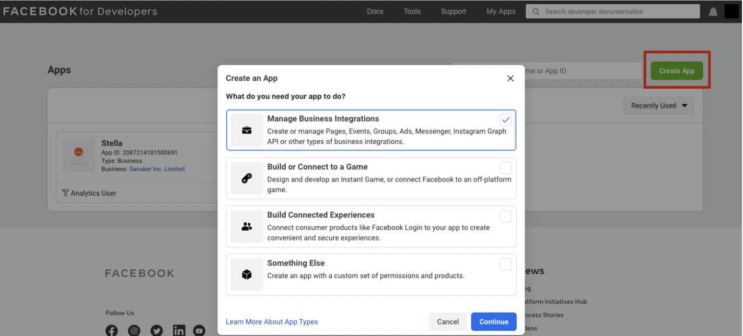Open the profile avatar in the top bar
The width and height of the screenshot is (743, 336).
pyautogui.click(x=732, y=11)
